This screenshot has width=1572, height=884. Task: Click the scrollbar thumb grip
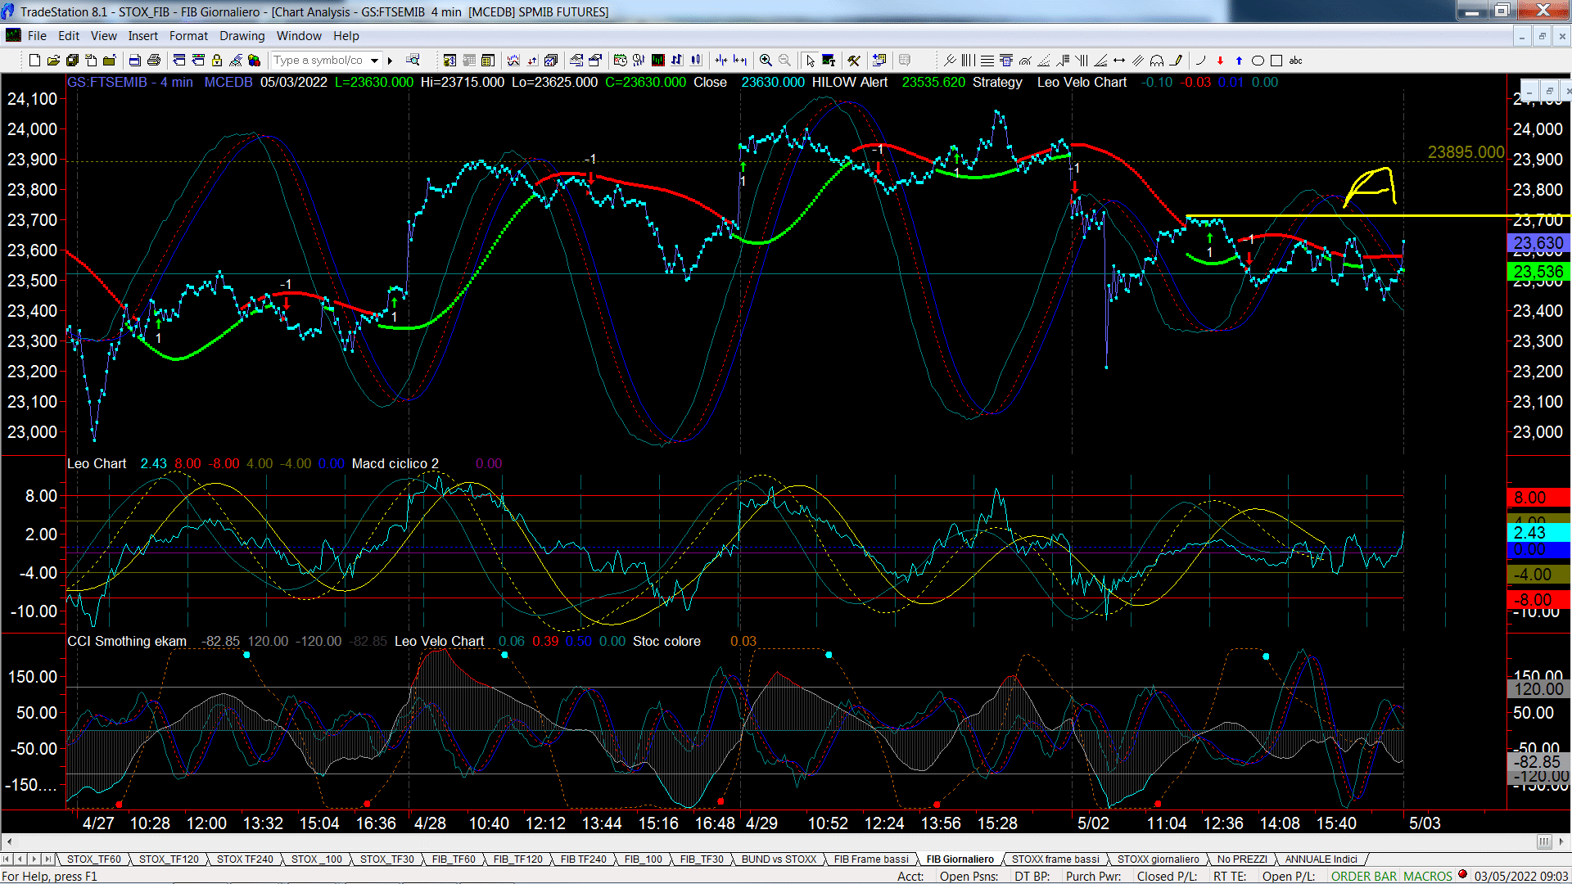[1544, 841]
